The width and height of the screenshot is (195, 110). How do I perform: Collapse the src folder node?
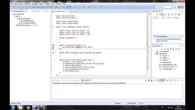pos(15,16)
